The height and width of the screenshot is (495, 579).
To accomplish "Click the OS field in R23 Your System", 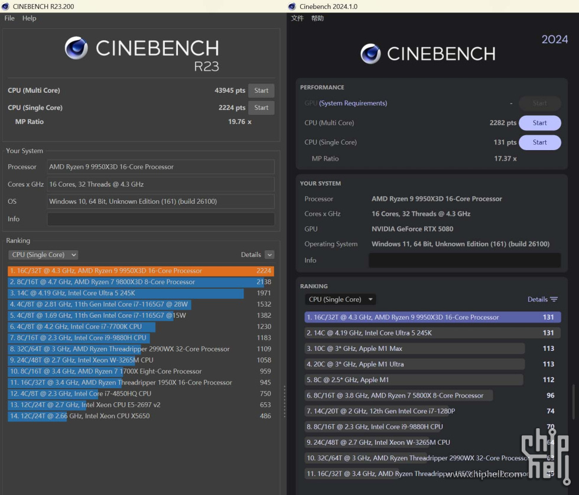I will (161, 201).
